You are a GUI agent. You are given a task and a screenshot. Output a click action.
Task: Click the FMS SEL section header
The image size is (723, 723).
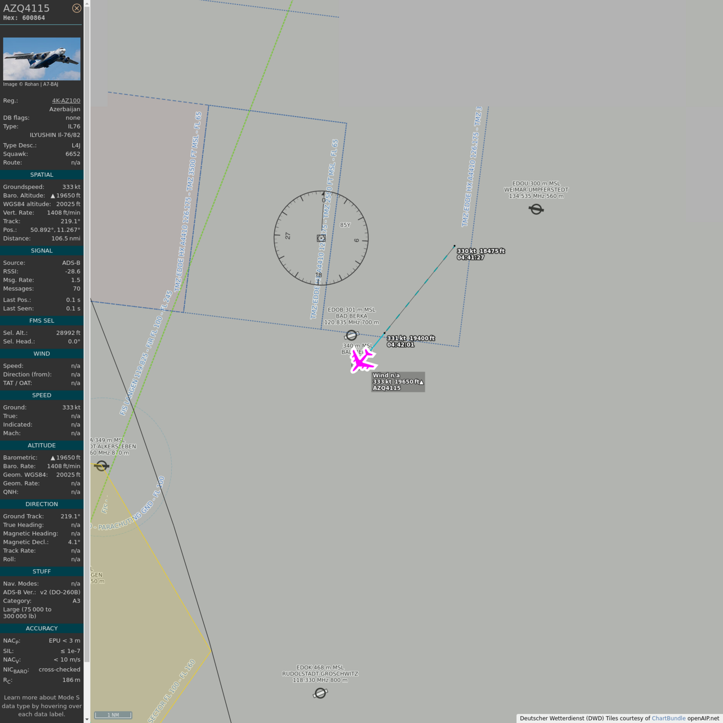pyautogui.click(x=42, y=320)
